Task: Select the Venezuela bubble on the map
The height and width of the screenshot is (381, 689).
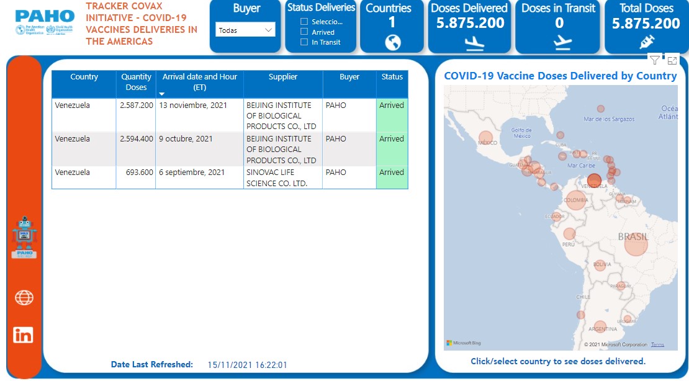Action: point(594,181)
